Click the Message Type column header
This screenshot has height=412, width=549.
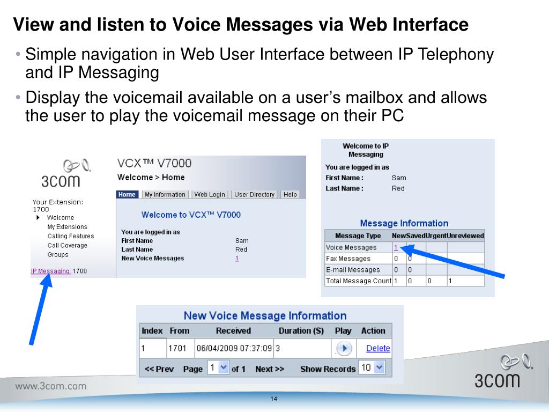coord(358,236)
